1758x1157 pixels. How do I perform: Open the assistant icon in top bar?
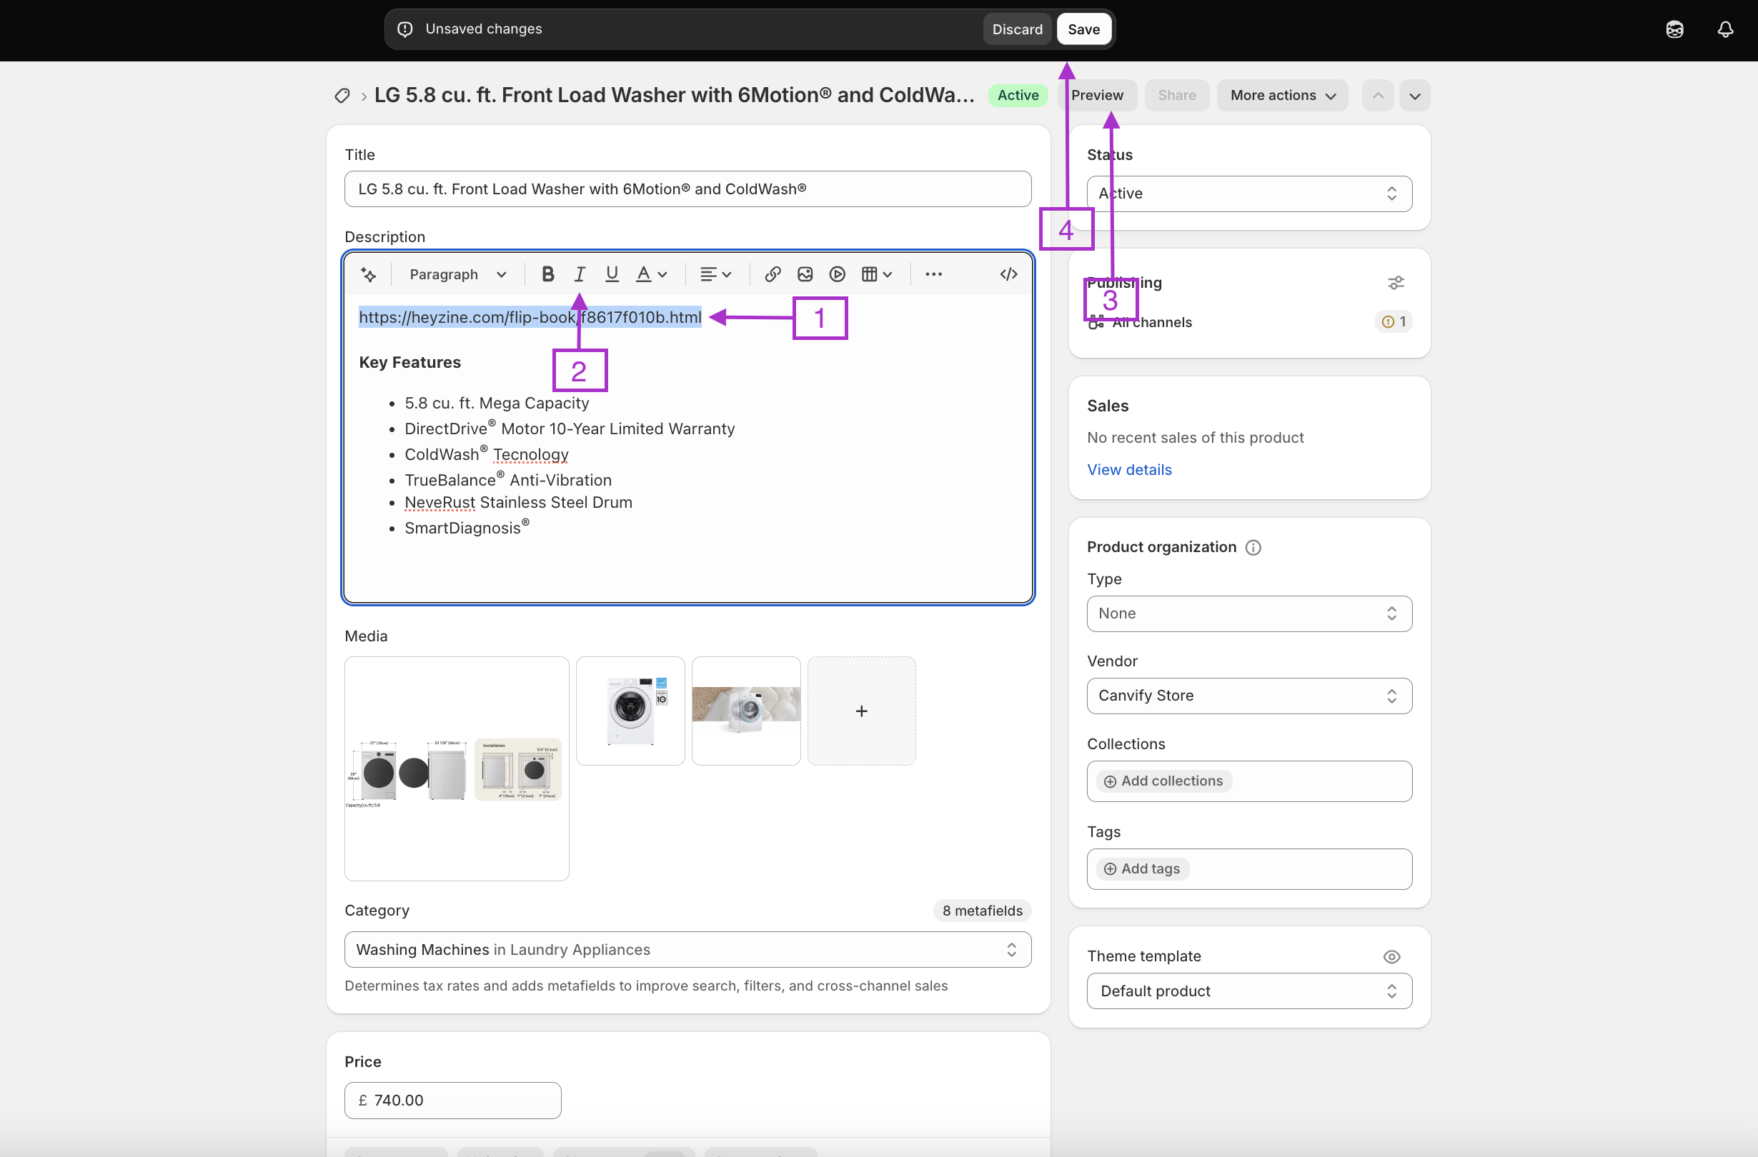click(1674, 29)
